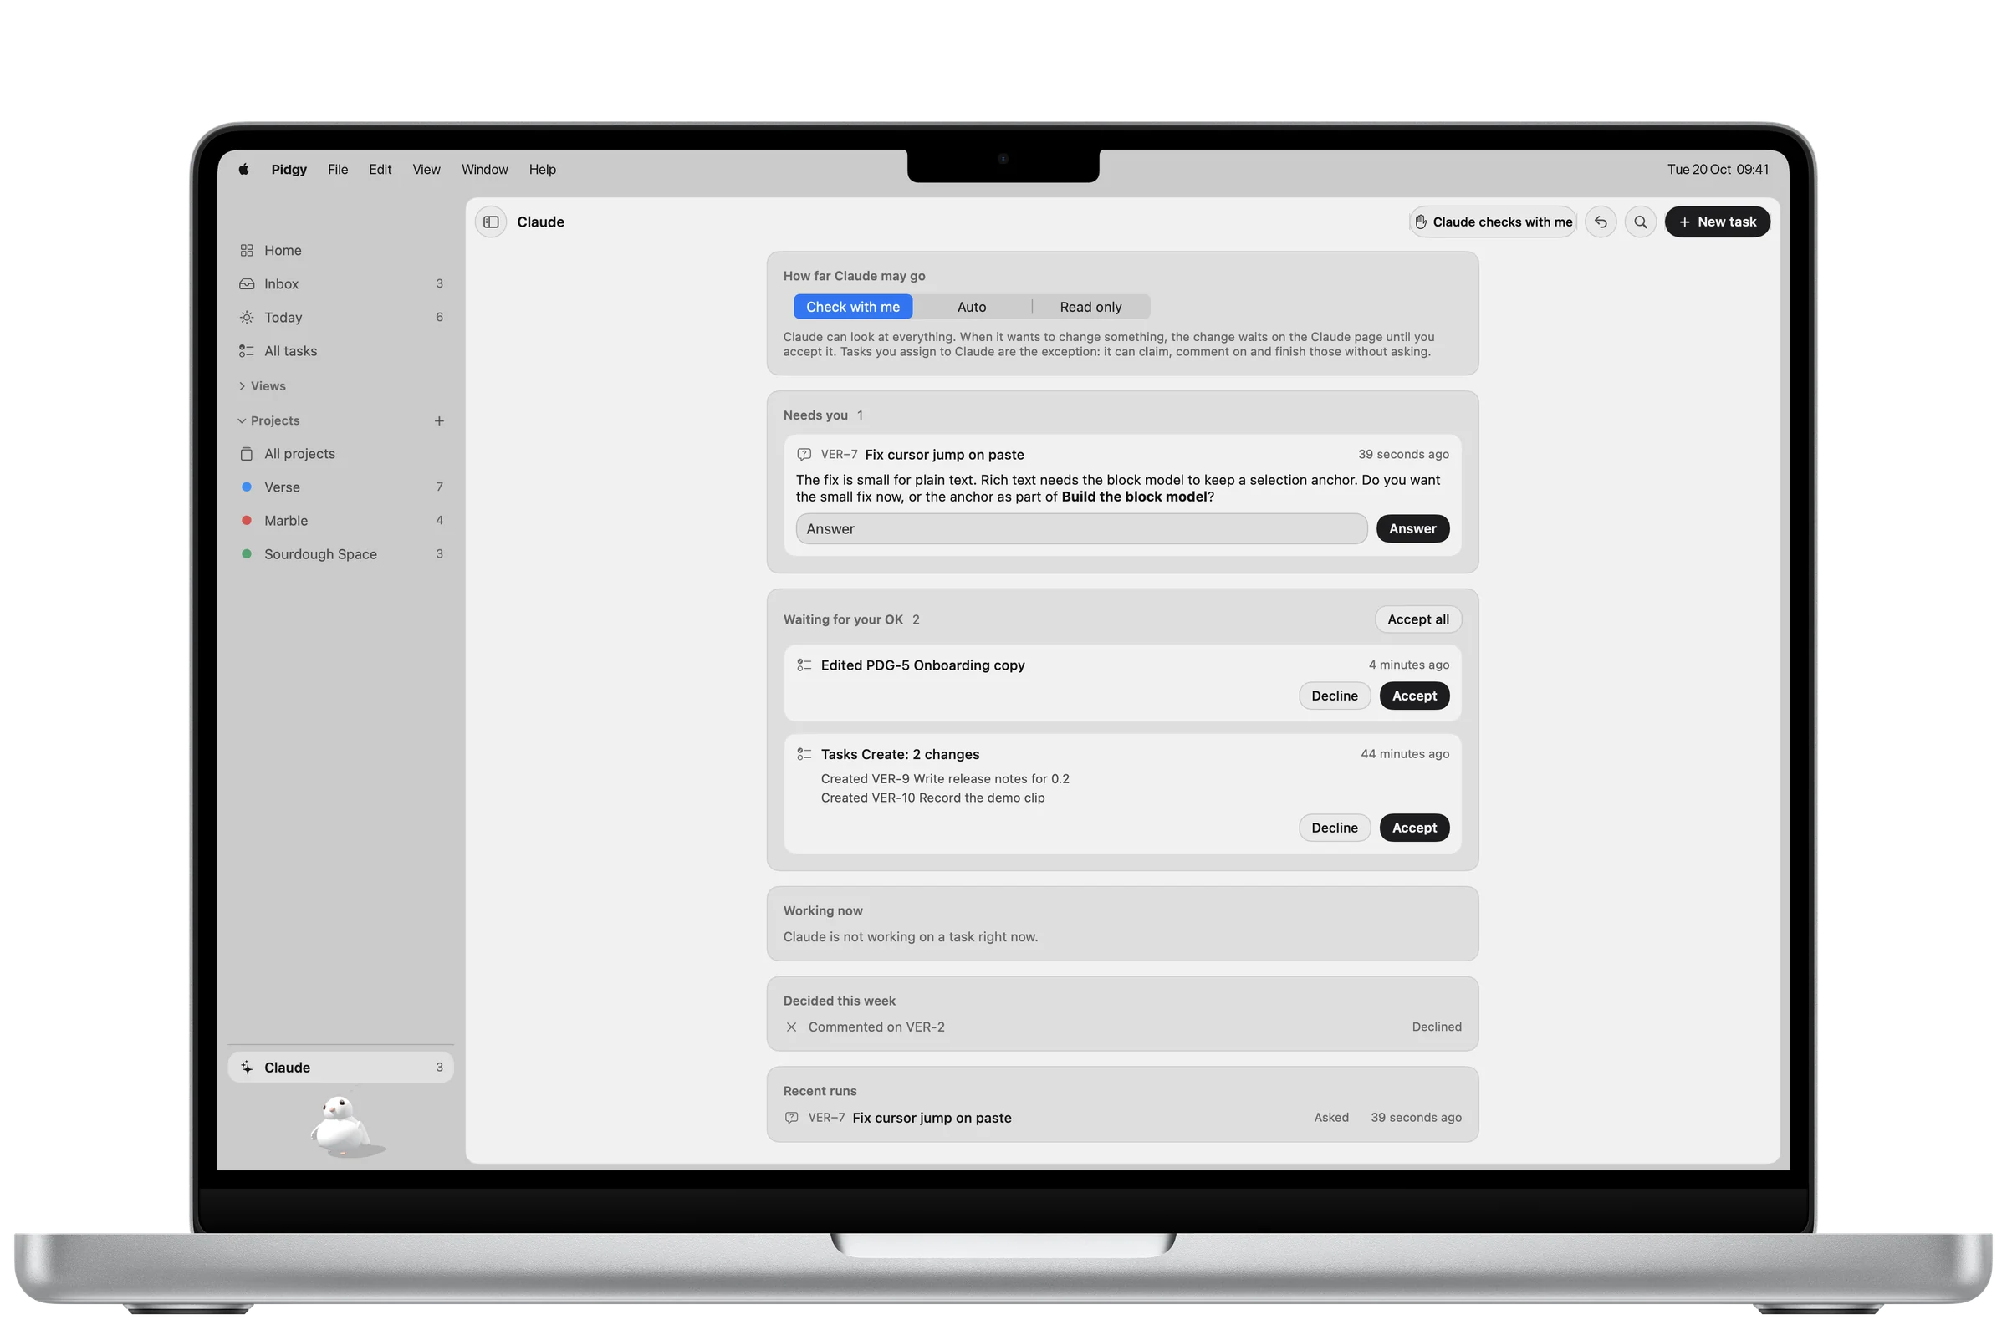Add a new project with plus icon
Viewport: 2007px width, 1320px height.
(x=439, y=420)
